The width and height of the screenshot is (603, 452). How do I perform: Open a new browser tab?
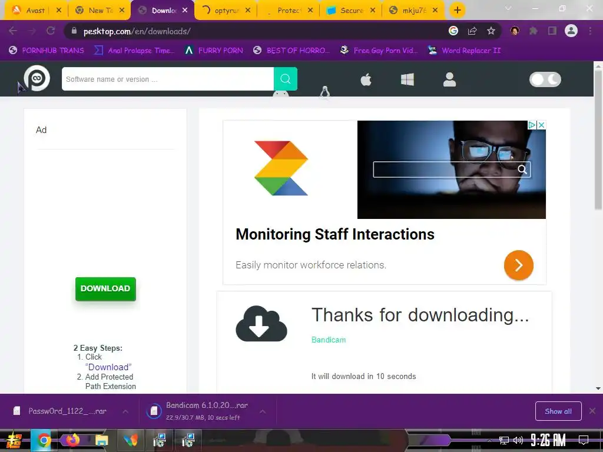pos(457,11)
